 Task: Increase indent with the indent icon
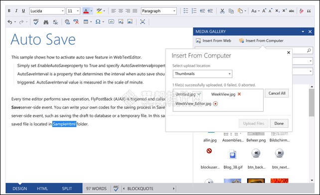[x=210, y=11]
